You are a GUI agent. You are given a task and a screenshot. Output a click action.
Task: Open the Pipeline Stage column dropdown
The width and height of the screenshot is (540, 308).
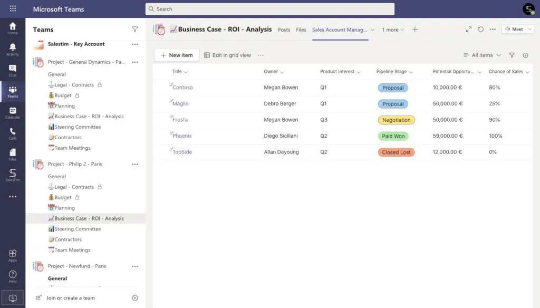[411, 72]
